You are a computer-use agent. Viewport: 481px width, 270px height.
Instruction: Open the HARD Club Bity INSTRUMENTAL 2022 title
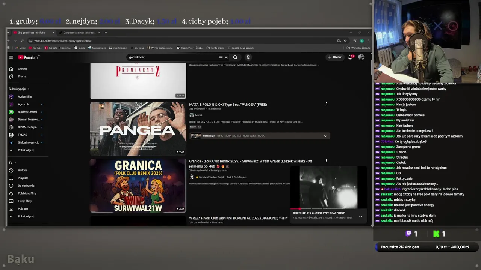[238, 218]
